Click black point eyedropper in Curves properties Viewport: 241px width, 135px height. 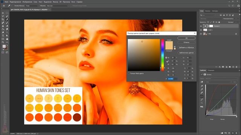(202, 86)
